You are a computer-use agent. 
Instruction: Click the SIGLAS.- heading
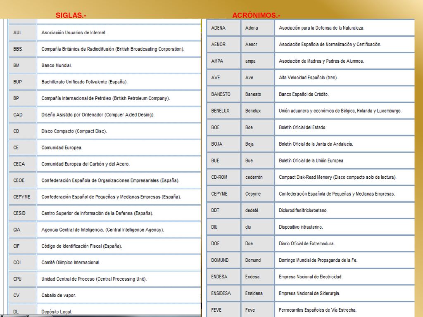tap(71, 15)
